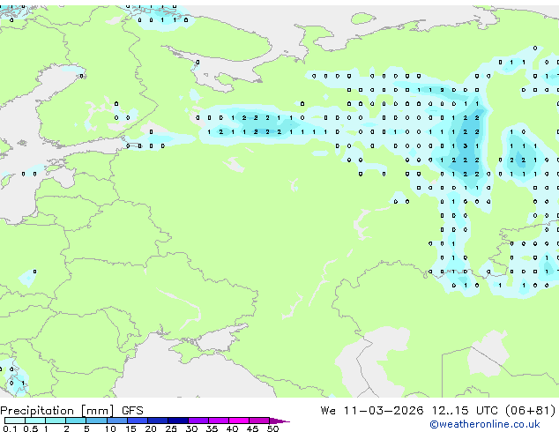Click the '30' legend scale label
The height and width of the screenshot is (432, 559).
tap(191, 428)
